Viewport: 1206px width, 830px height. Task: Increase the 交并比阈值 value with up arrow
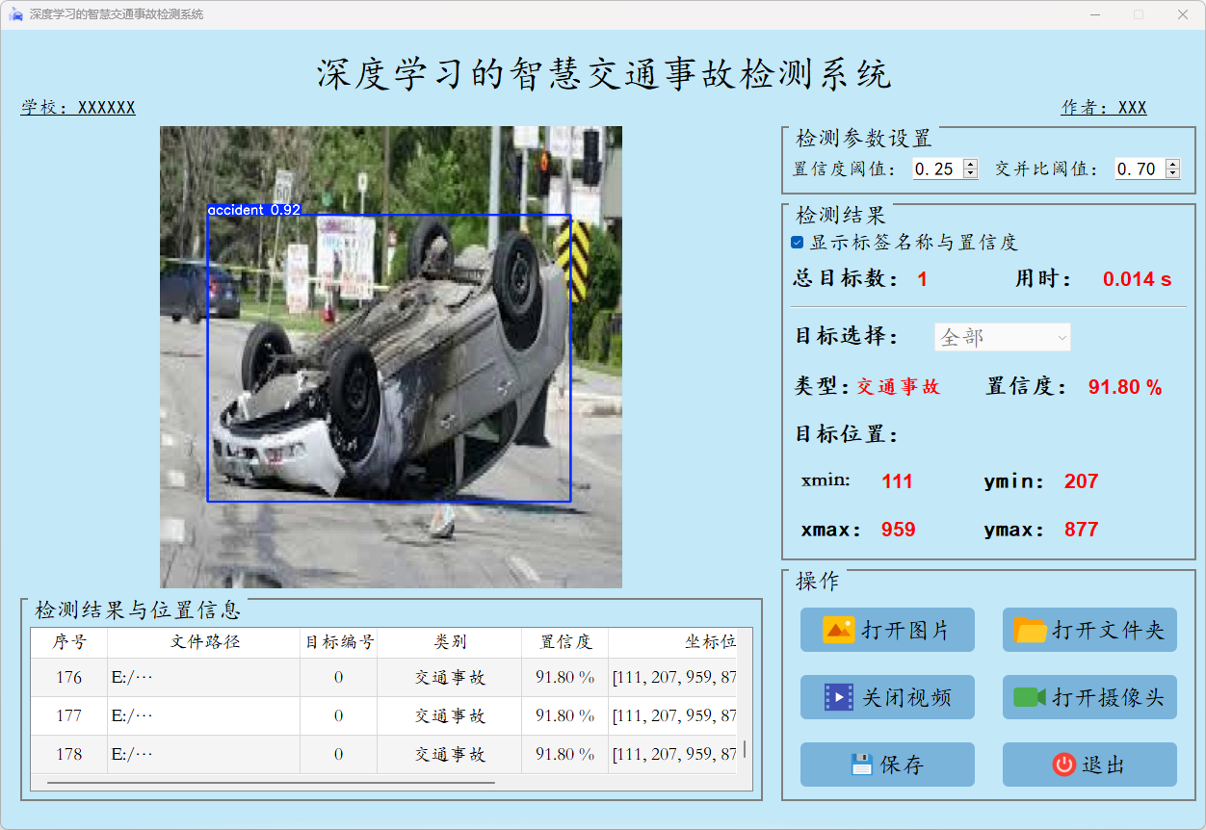[1172, 165]
